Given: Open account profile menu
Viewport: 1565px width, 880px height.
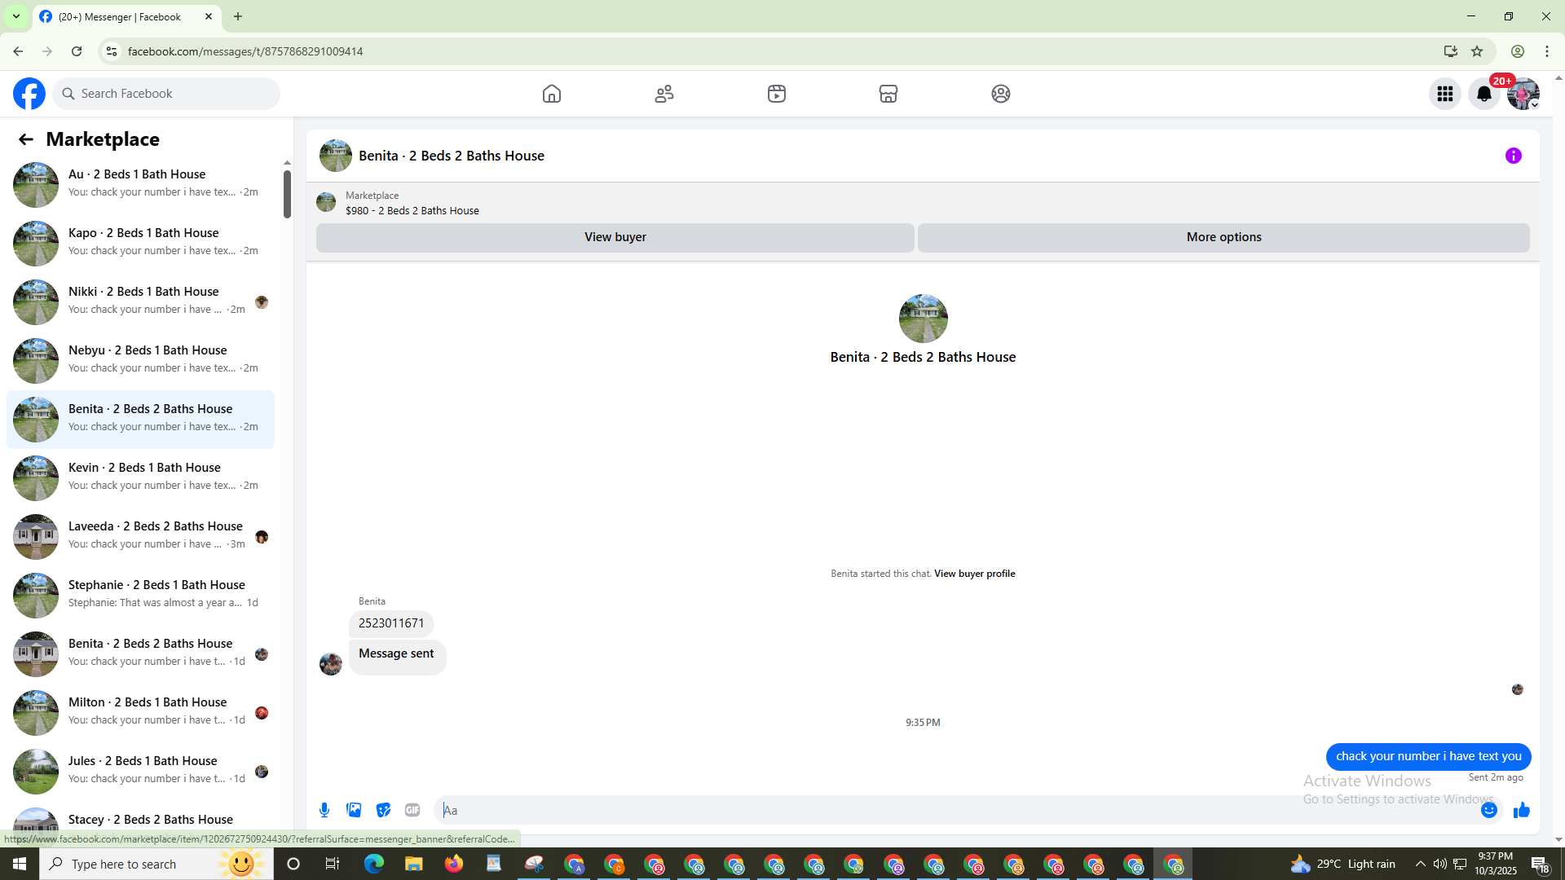Looking at the screenshot, I should click(1523, 94).
